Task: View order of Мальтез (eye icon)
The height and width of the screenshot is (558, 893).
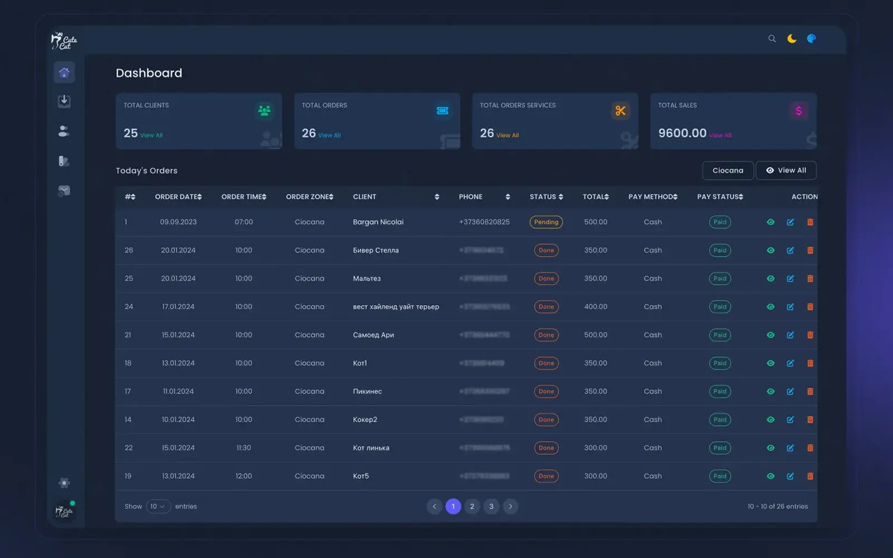Action: 770,278
